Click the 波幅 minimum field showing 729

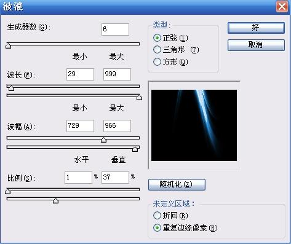point(80,126)
